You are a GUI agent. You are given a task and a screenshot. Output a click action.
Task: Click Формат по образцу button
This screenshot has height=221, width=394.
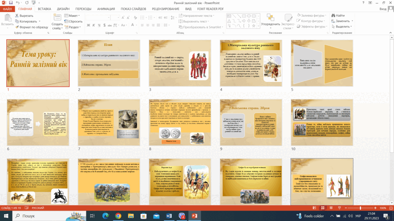(31, 27)
